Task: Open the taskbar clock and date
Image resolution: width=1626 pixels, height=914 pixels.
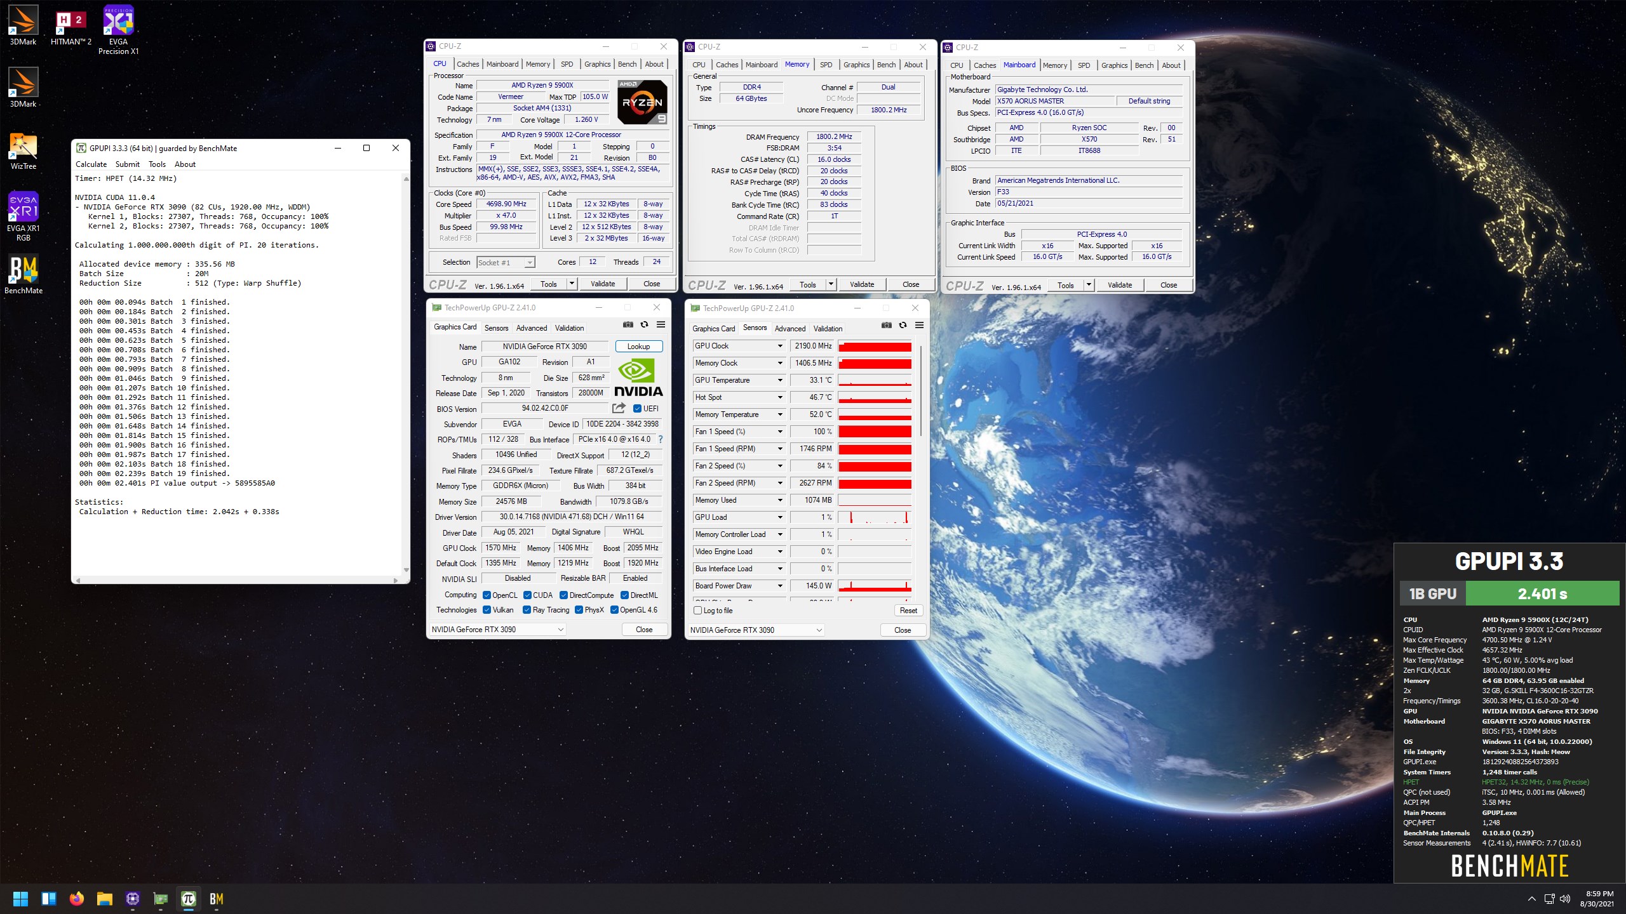Action: 1598,899
